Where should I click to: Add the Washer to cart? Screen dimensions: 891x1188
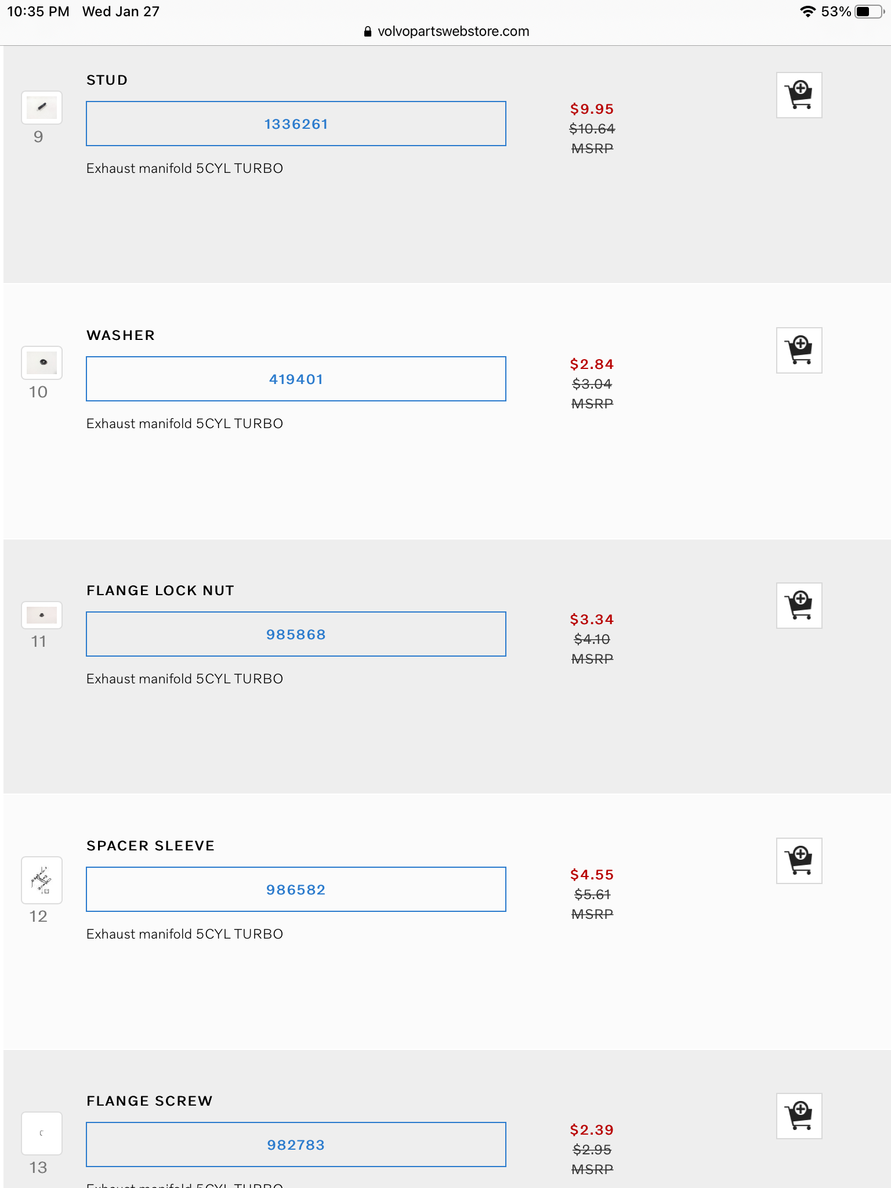799,350
